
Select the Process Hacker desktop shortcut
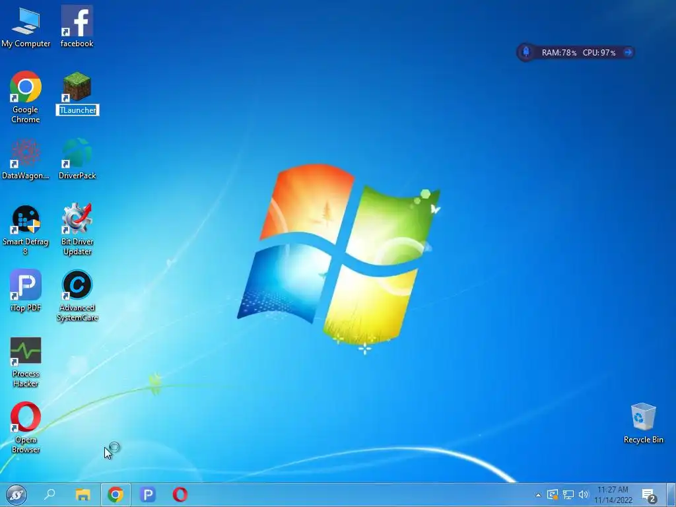pos(26,362)
